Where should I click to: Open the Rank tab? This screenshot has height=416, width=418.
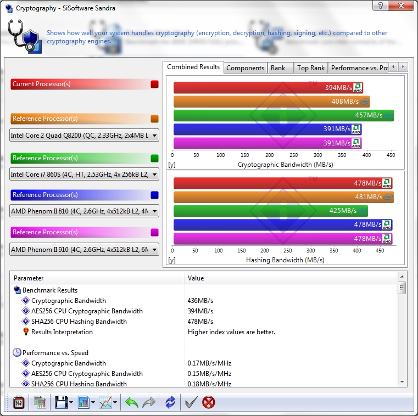point(281,68)
